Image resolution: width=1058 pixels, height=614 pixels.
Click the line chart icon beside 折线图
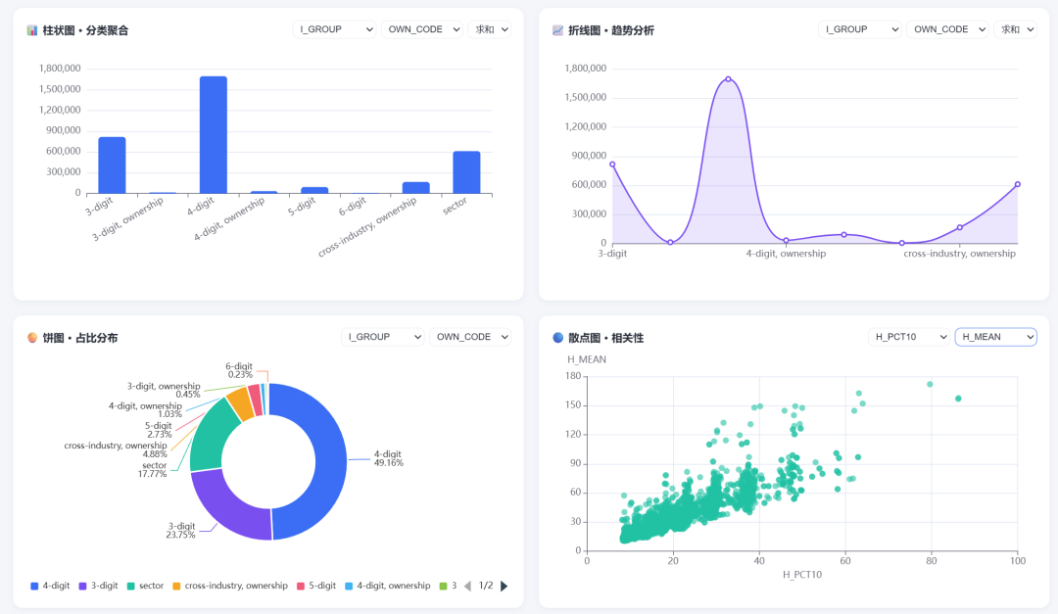(x=557, y=30)
